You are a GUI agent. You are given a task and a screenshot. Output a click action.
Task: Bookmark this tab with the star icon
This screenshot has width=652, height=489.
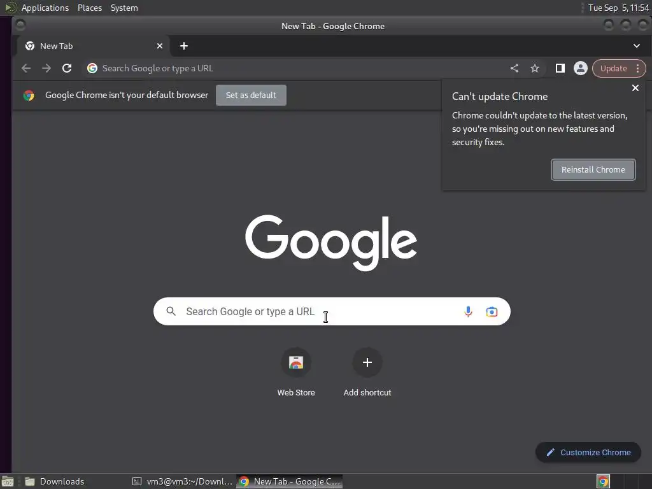tap(535, 68)
